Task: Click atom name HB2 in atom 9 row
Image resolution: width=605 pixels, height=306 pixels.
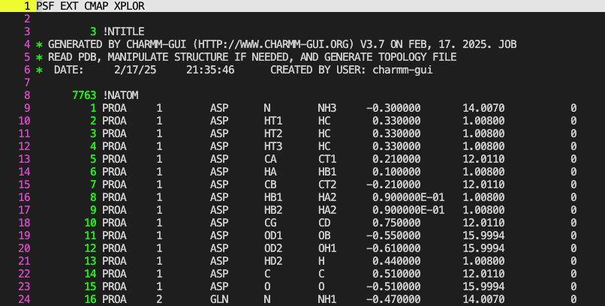Action: click(273, 210)
